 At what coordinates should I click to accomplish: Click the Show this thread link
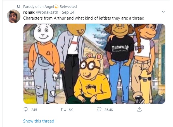[39, 121]
